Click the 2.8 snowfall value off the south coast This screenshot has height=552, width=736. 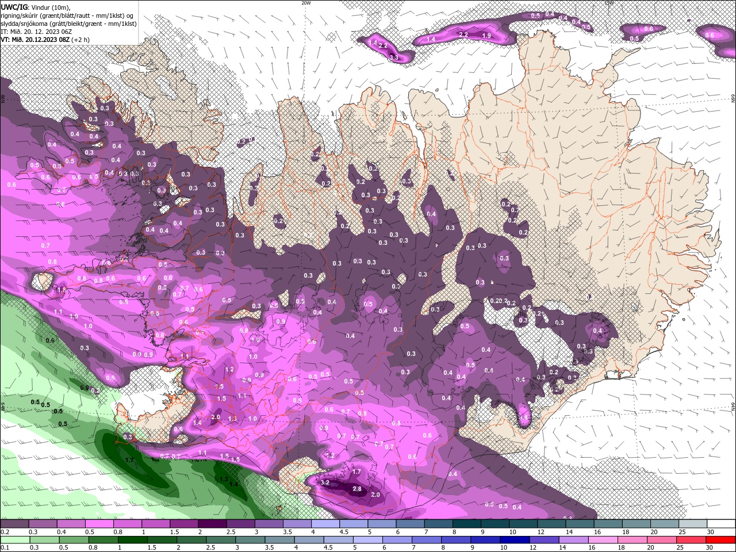(357, 489)
